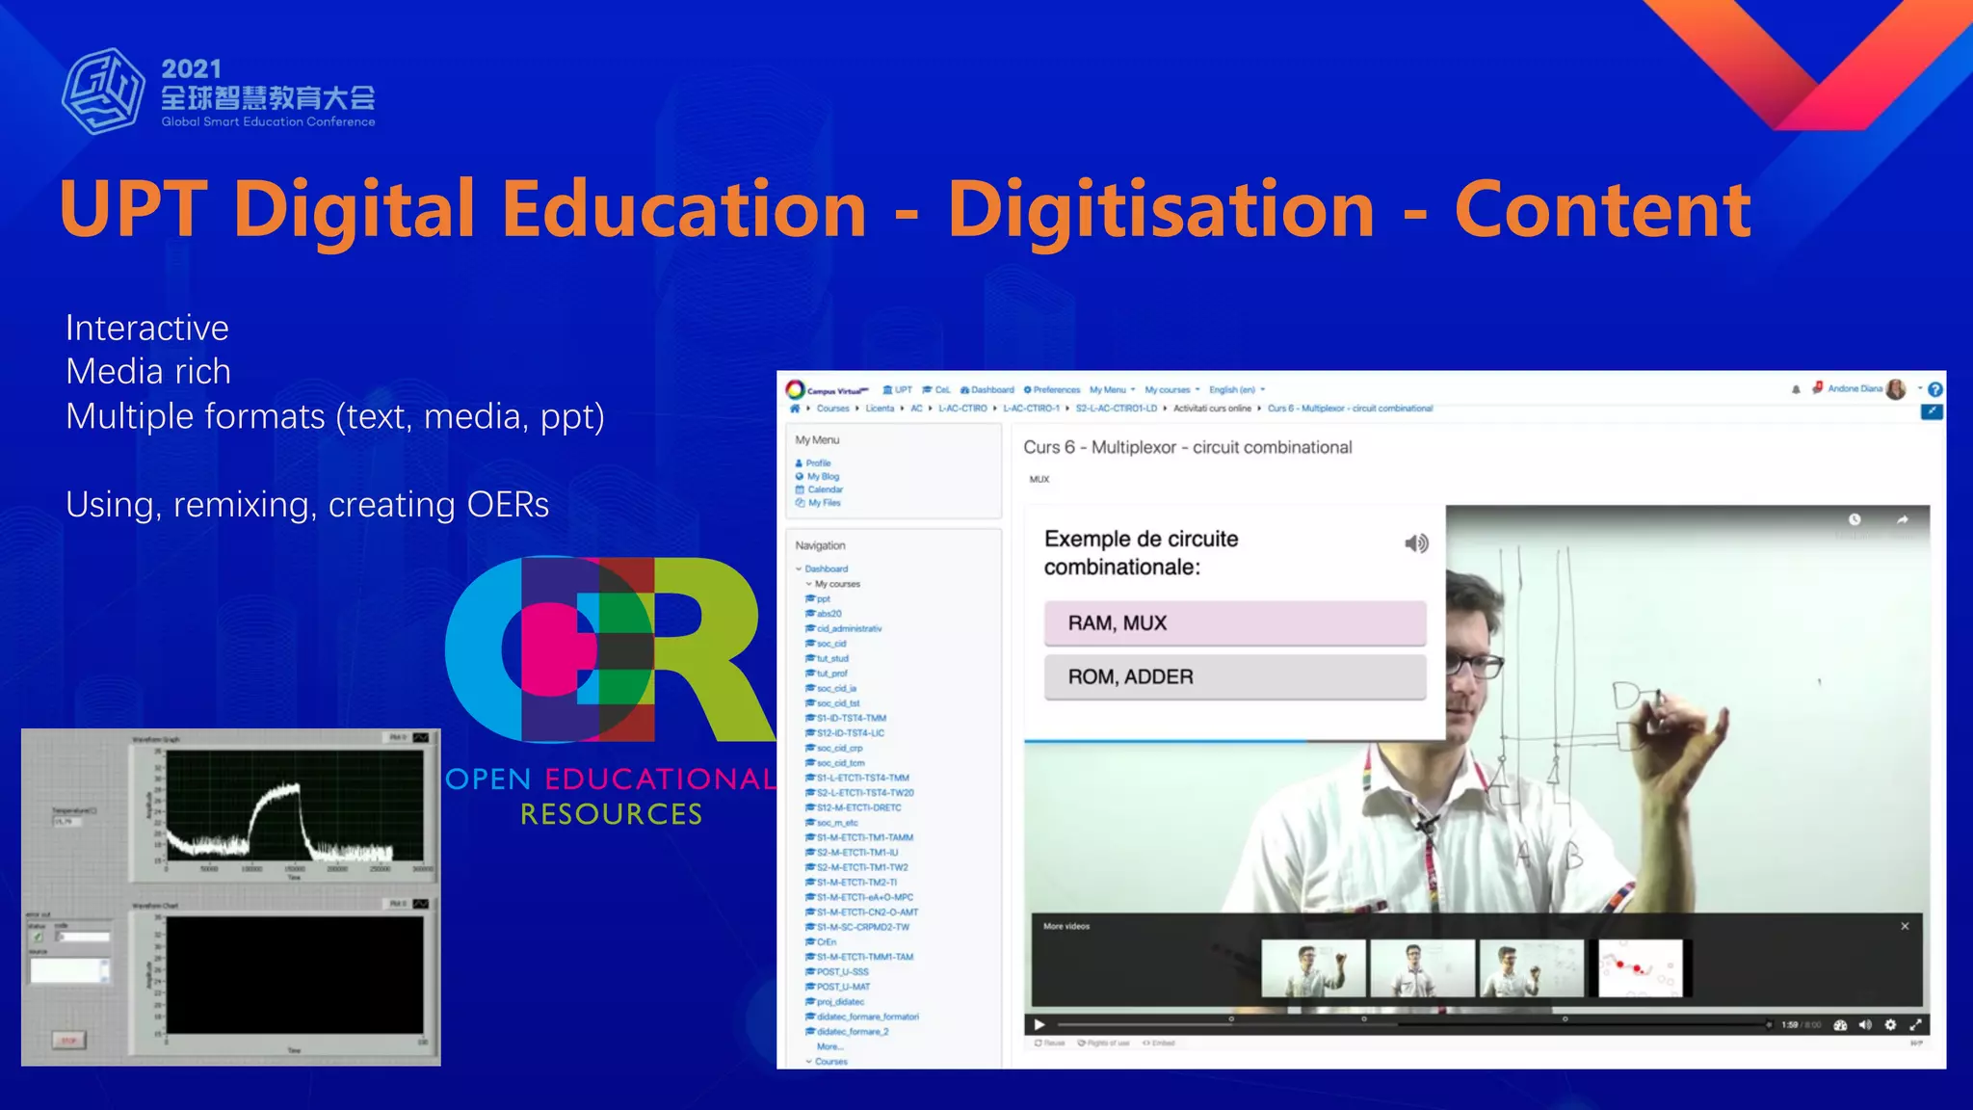1973x1110 pixels.
Task: Click the Share arrow icon on video
Action: click(1903, 519)
